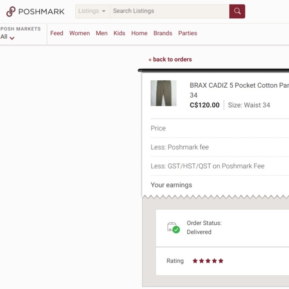Open the Men category

coord(102,33)
